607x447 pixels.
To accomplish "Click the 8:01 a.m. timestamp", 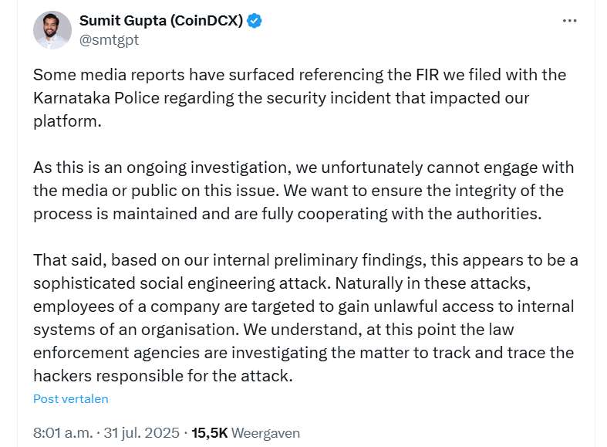I will click(63, 432).
